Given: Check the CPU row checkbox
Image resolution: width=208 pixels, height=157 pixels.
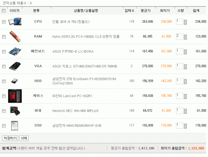Looking at the screenshot, I should [4, 22].
